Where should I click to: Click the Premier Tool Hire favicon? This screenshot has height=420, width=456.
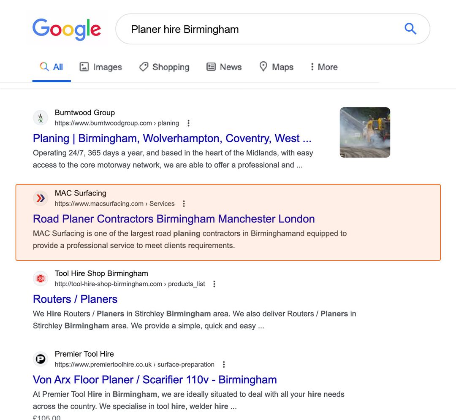(40, 359)
